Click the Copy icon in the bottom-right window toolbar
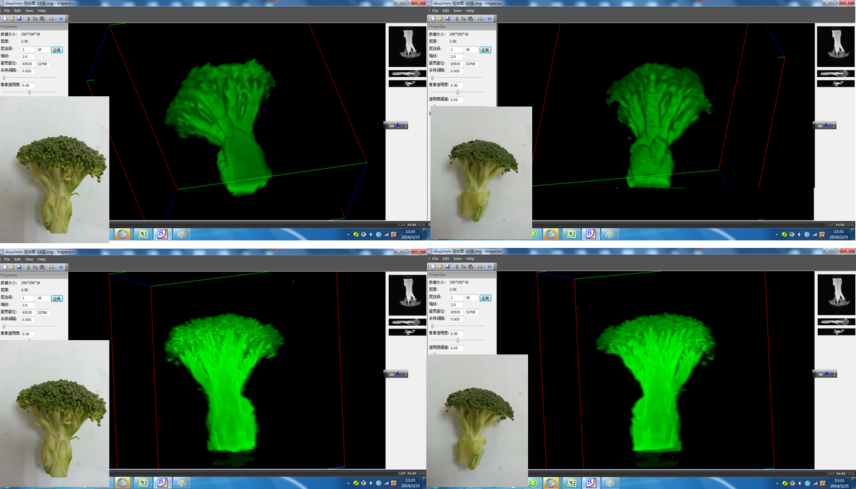The image size is (856, 489). click(x=464, y=267)
